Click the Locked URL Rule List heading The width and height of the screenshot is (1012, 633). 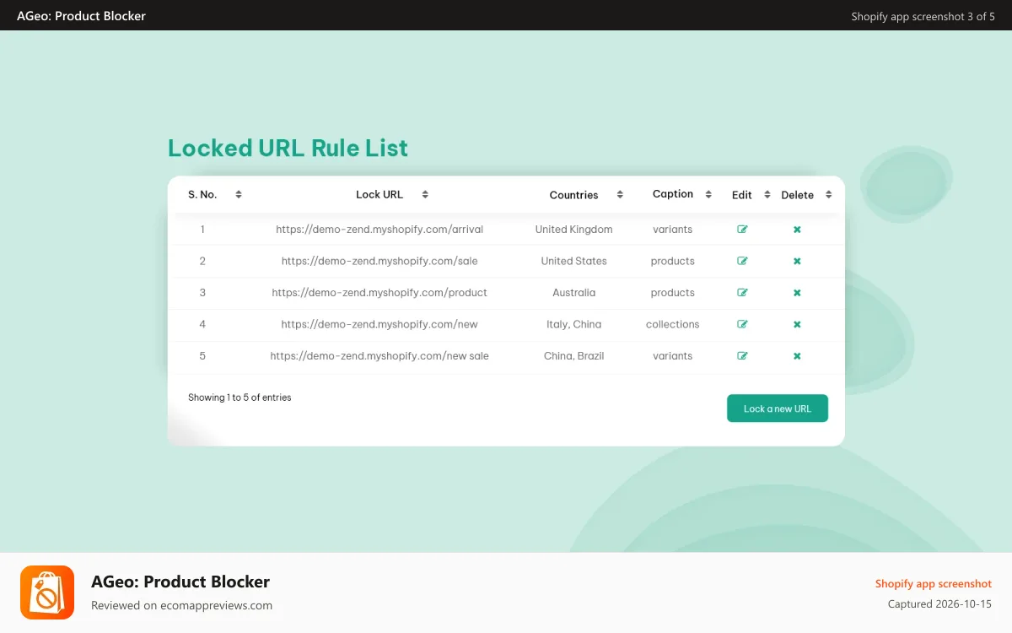click(288, 148)
